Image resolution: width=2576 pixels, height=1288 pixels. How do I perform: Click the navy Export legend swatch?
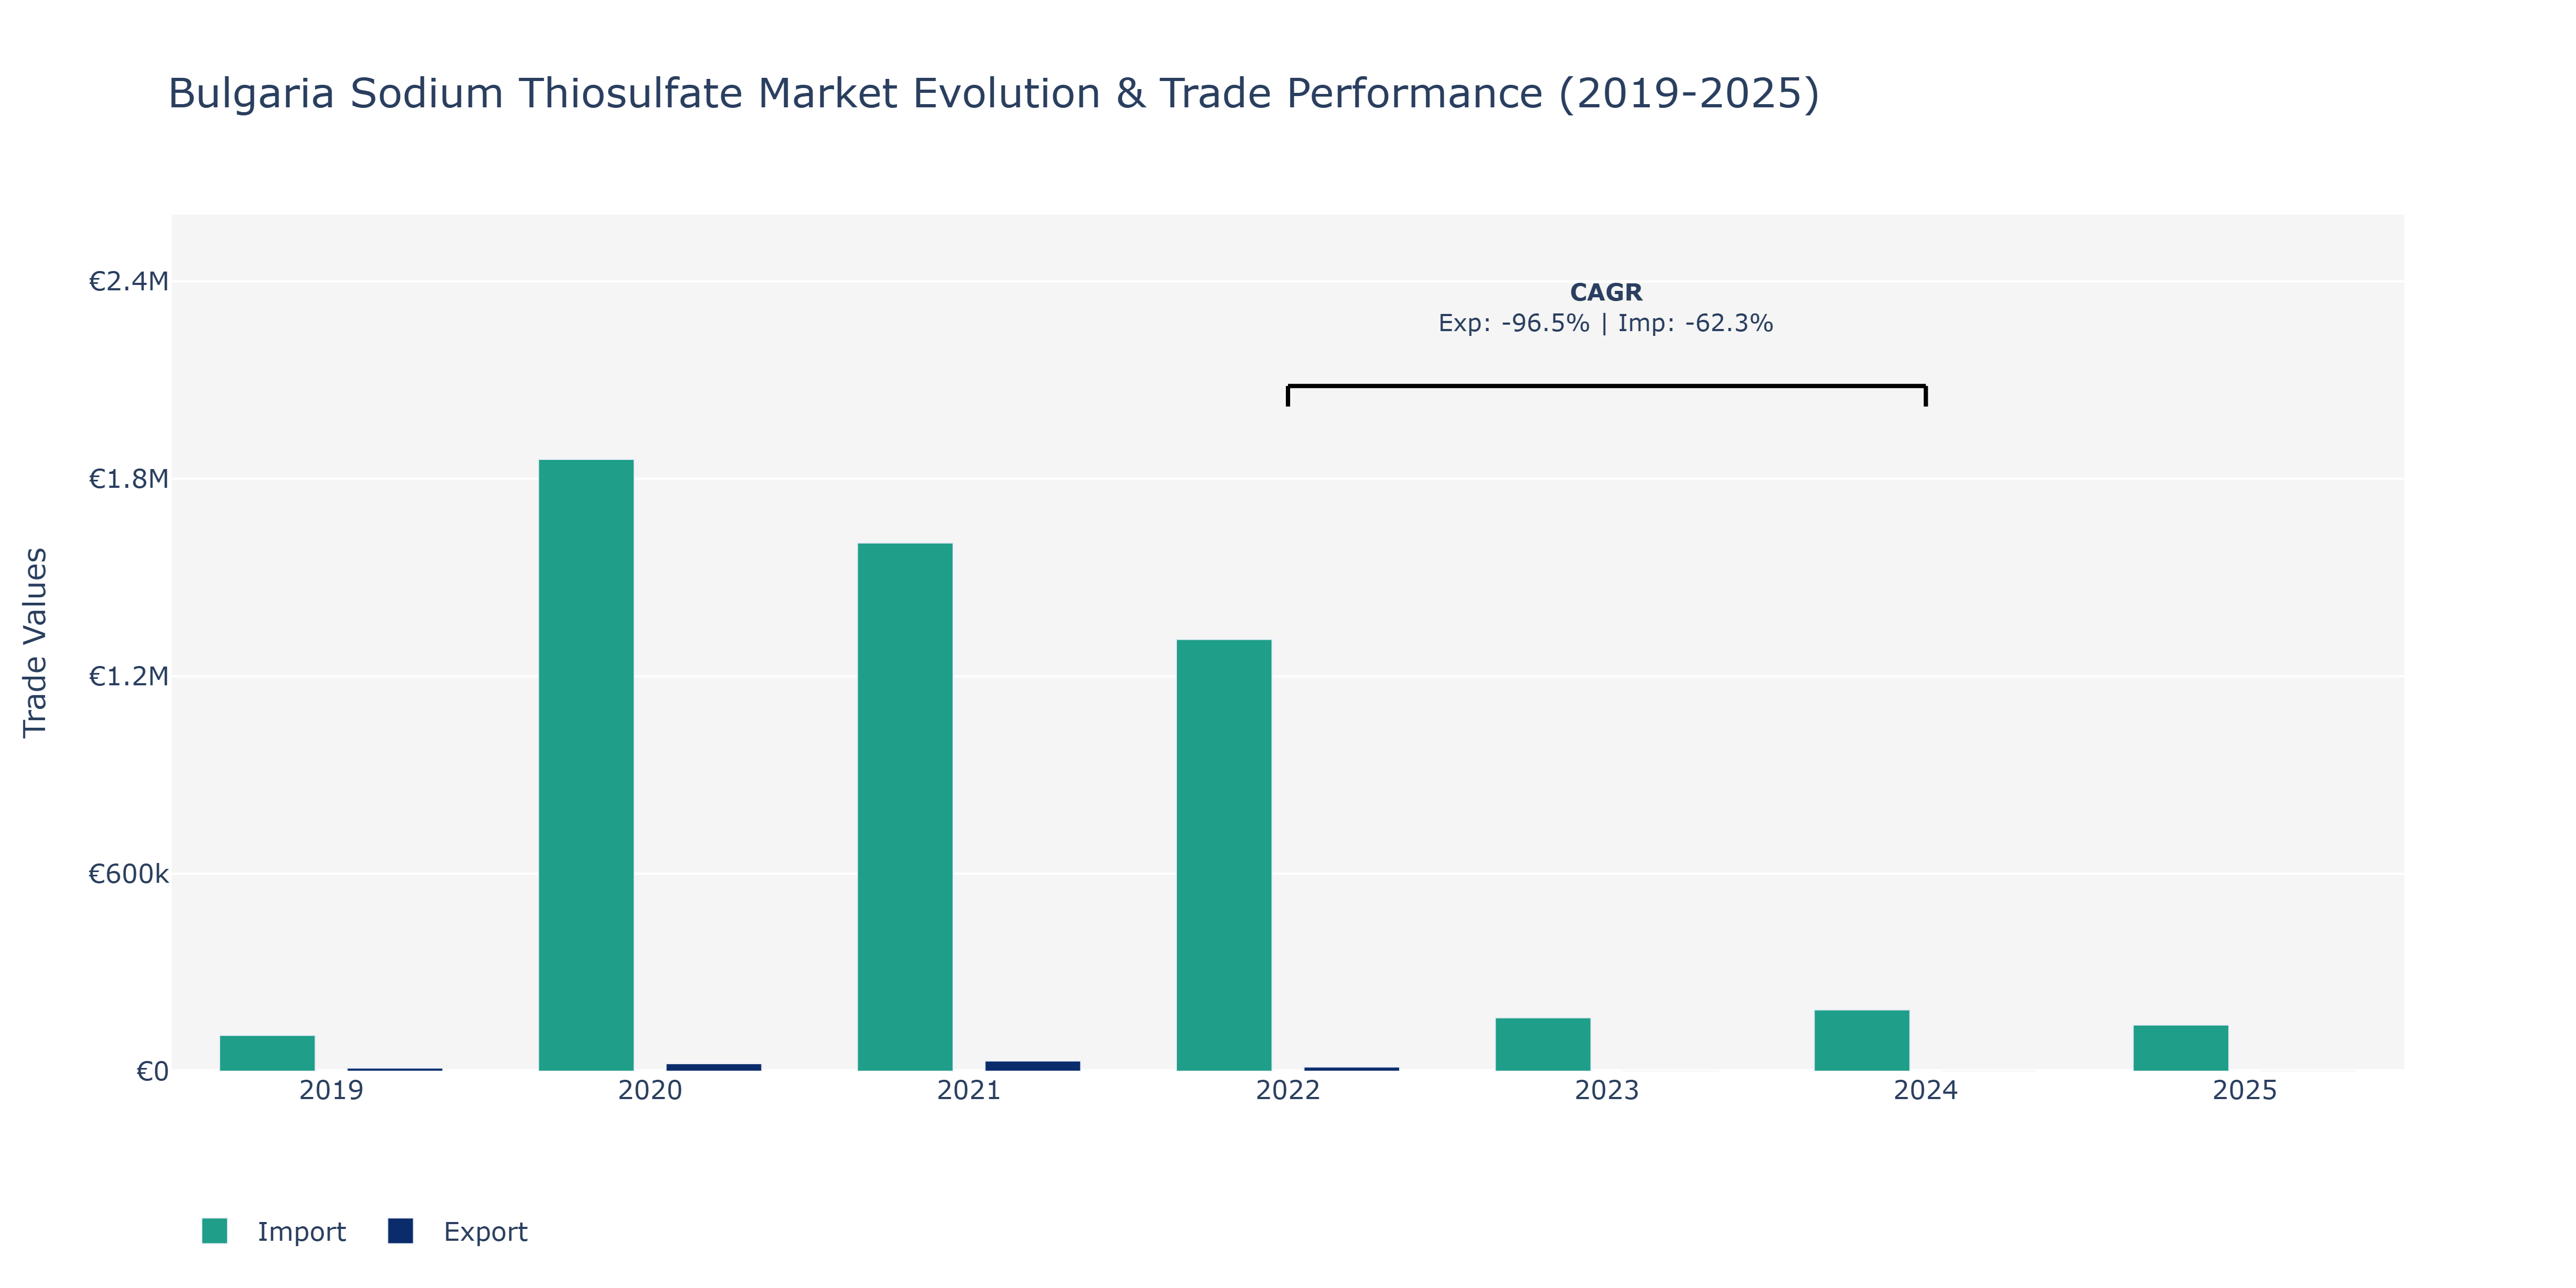[x=400, y=1231]
